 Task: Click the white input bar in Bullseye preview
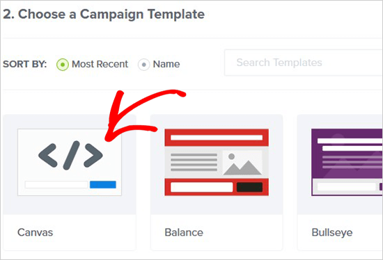click(x=346, y=187)
